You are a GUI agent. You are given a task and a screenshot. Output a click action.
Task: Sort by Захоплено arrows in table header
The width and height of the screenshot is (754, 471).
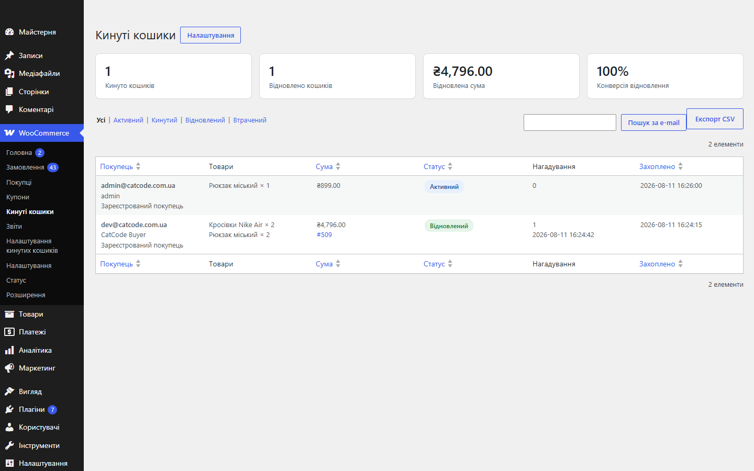click(x=681, y=166)
